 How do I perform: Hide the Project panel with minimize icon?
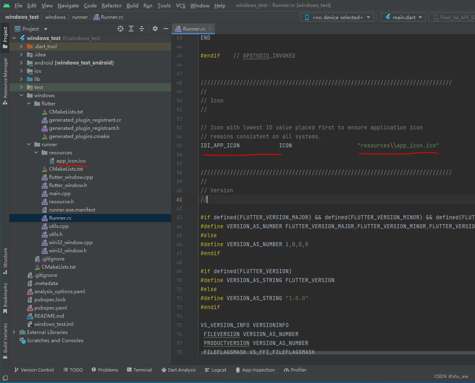(x=166, y=29)
